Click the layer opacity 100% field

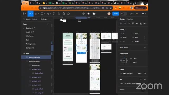pos(140,74)
